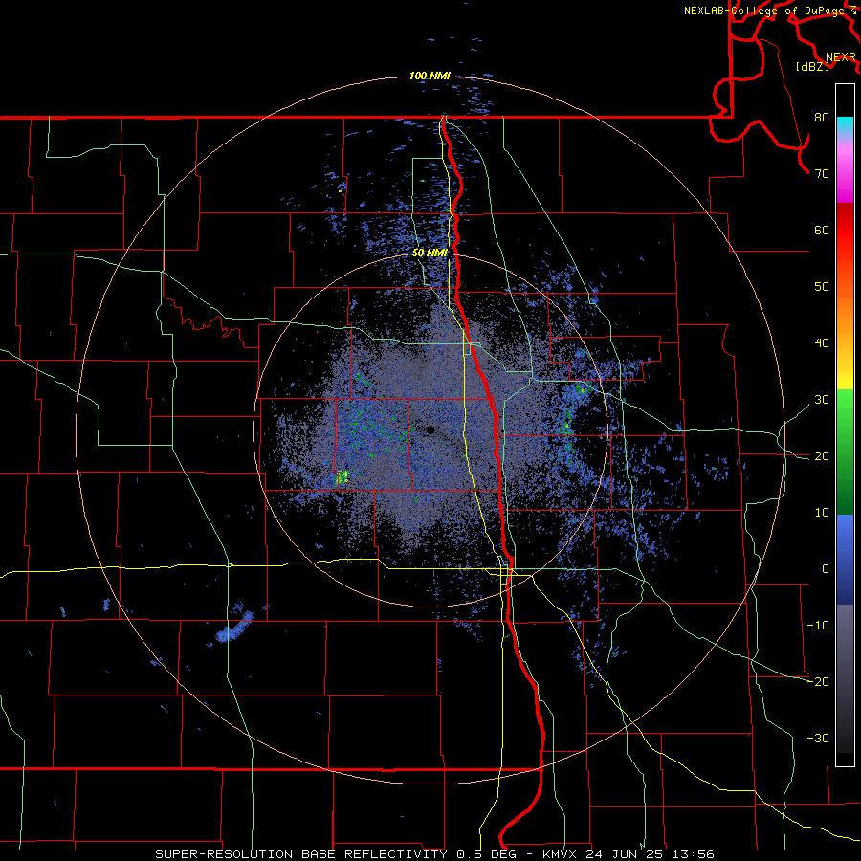Click the NEXR label in top-right corner
The width and height of the screenshot is (861, 861).
(x=841, y=57)
